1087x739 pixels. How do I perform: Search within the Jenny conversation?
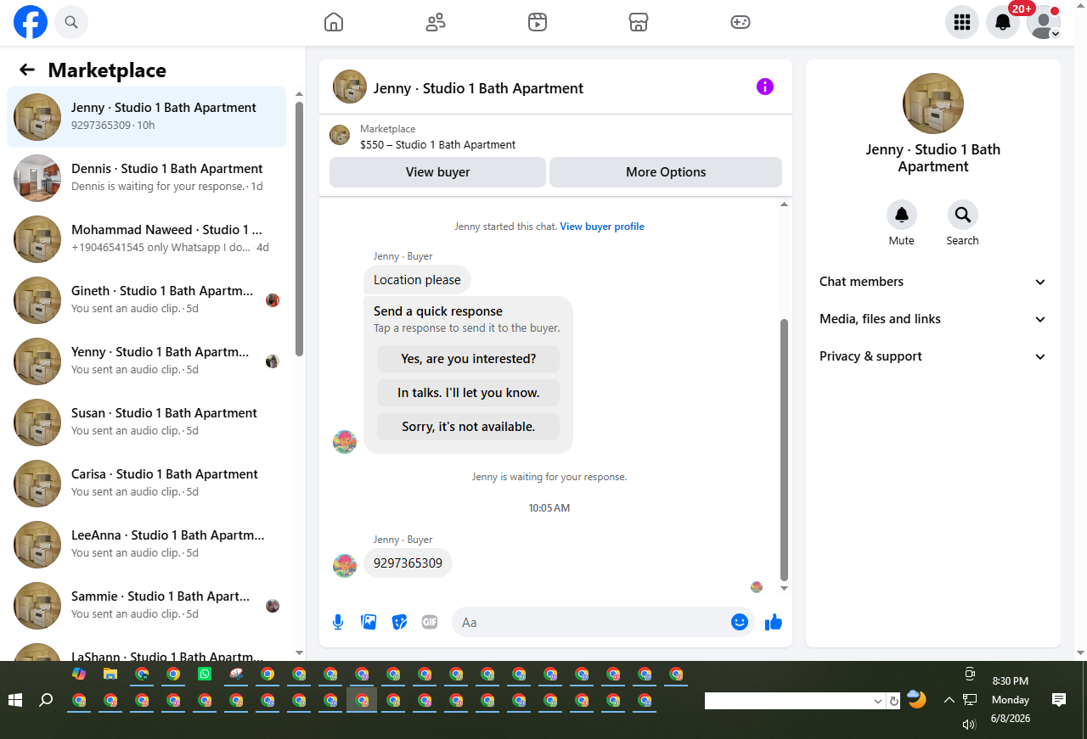point(963,215)
